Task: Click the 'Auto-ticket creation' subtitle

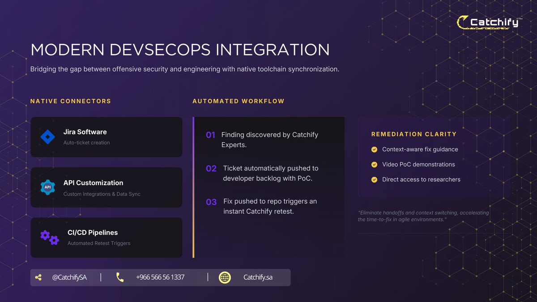Action: click(86, 143)
